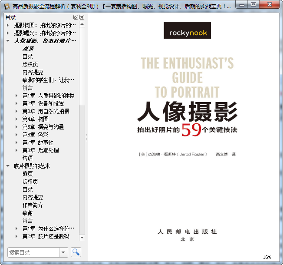Open 致我的学生们 entry
The image size is (283, 265).
[48, 80]
